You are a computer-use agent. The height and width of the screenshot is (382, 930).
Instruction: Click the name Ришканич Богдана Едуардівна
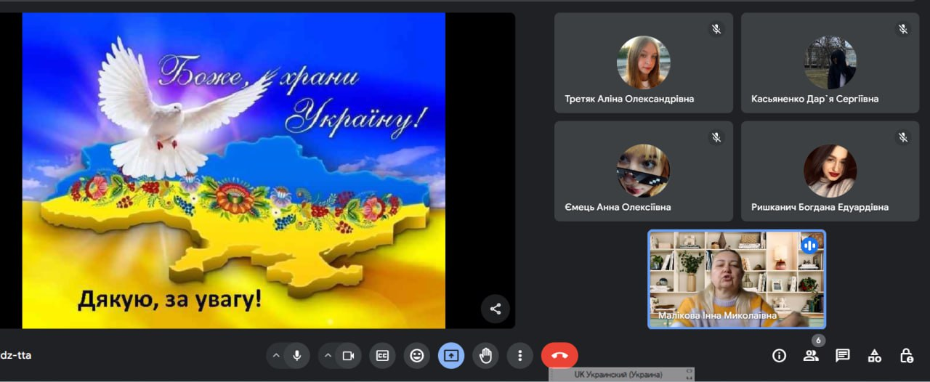[x=820, y=207]
